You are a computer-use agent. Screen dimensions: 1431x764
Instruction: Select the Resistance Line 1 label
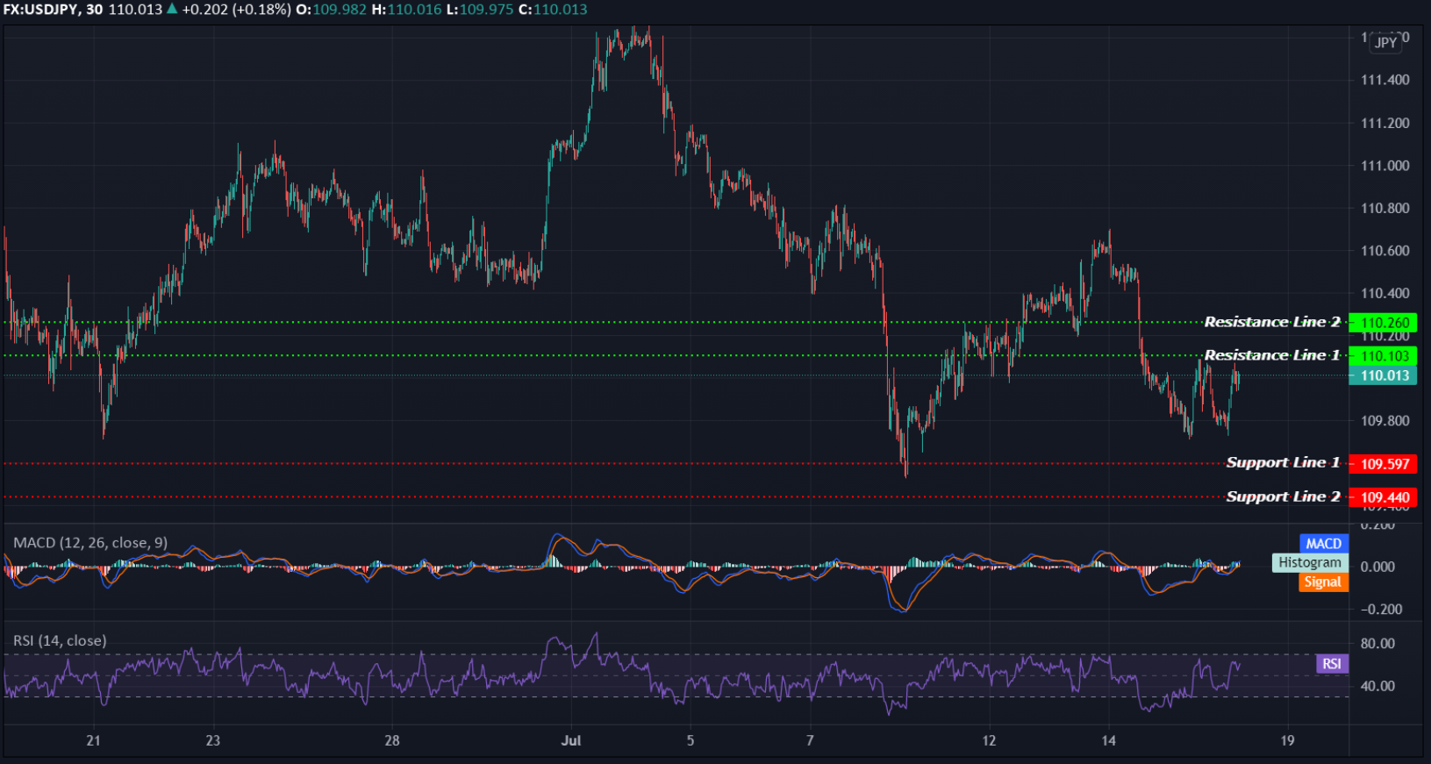1272,355
